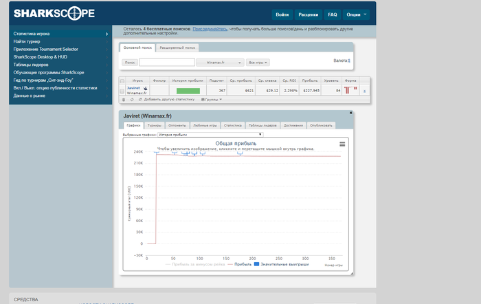The image size is (481, 304).
Task: Click the player name search input field
Action: tap(167, 63)
